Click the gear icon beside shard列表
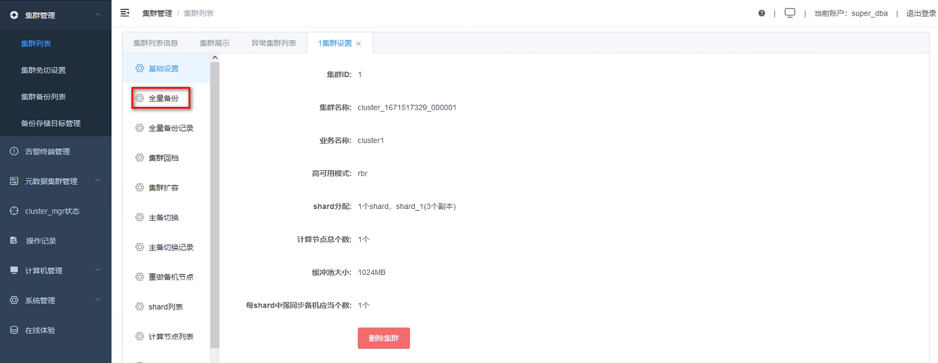938x363 pixels. coord(140,306)
